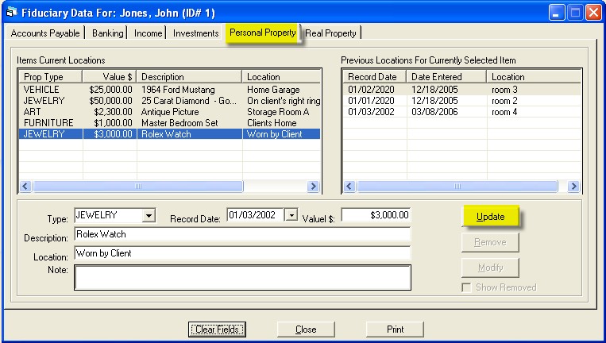
Task: Click the items list horizontal scrollbar thumb
Action: 138,186
